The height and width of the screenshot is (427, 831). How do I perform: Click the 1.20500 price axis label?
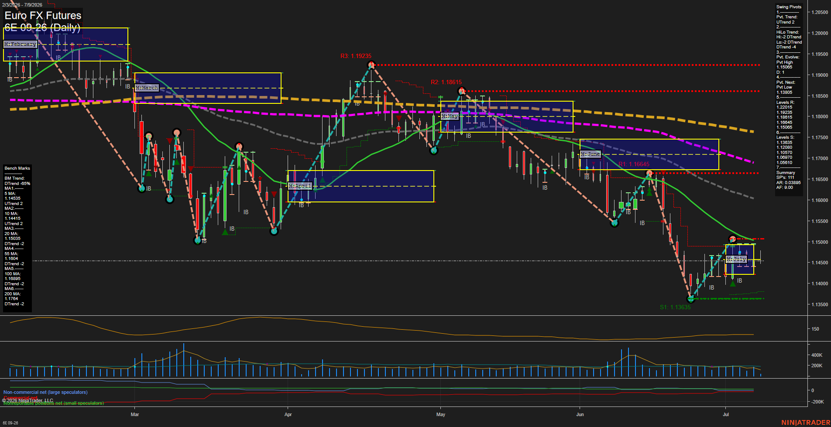(820, 12)
